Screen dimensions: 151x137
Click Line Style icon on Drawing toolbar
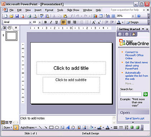115,127
